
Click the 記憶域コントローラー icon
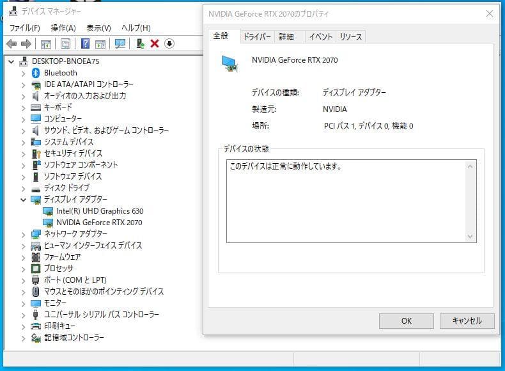[x=36, y=338]
